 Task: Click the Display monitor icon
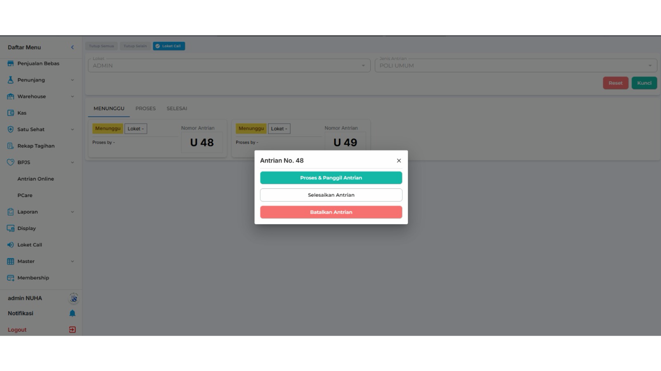click(10, 228)
